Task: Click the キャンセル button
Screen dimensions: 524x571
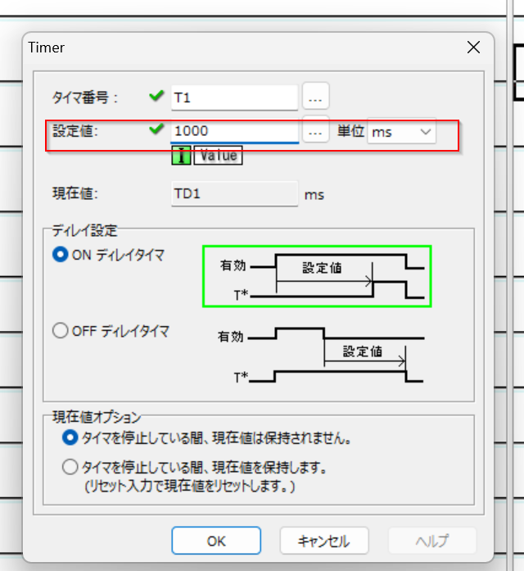Action: coord(324,541)
